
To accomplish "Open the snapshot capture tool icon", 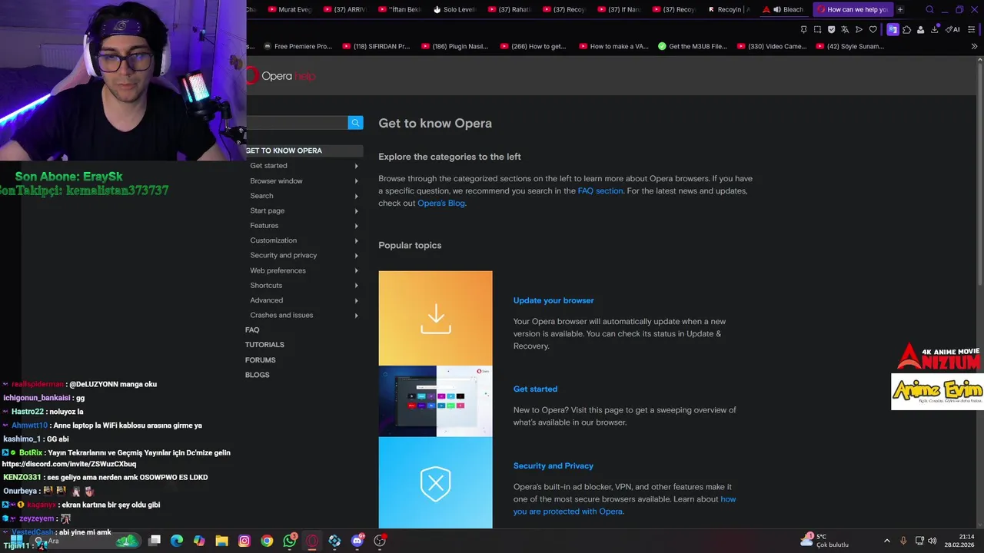I will [x=817, y=30].
